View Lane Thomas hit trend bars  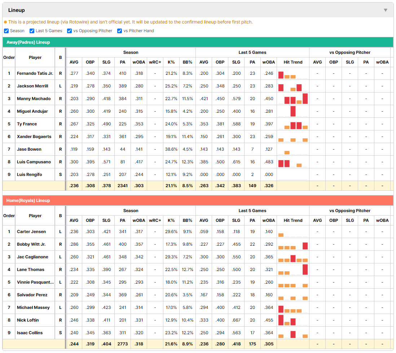point(293,270)
